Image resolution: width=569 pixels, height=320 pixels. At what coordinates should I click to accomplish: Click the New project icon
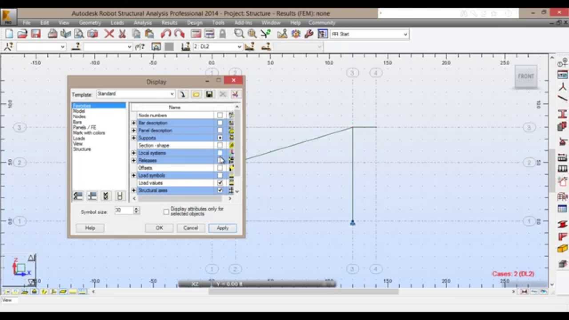pyautogui.click(x=9, y=34)
